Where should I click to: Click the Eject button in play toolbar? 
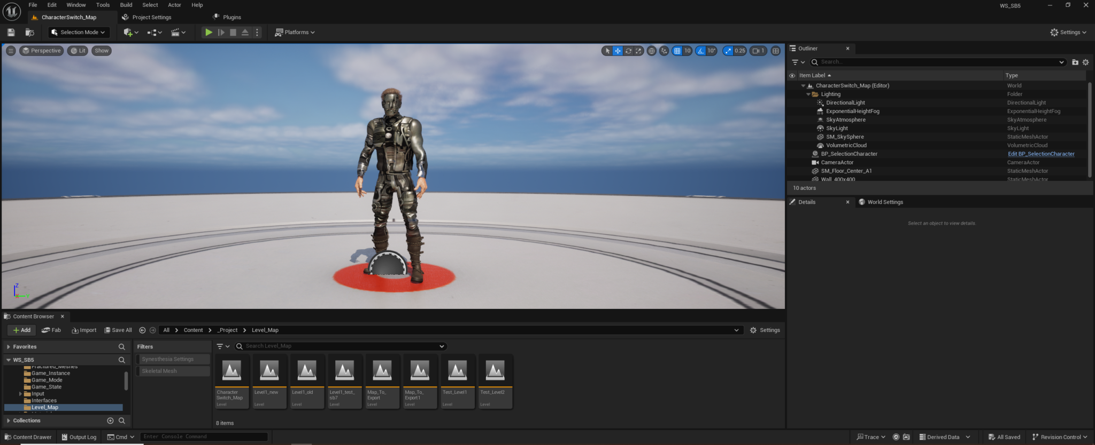245,32
